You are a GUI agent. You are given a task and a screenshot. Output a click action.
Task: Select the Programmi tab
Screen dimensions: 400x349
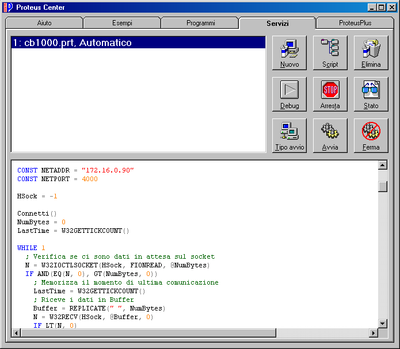[200, 23]
